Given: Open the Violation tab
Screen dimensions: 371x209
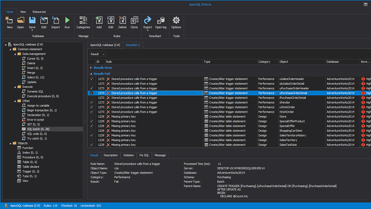Looking at the screenshot, I should [x=128, y=155].
